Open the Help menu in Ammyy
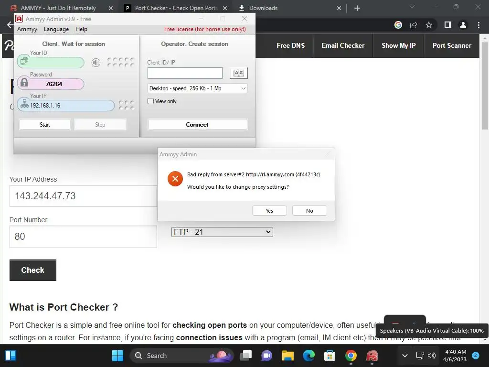Image resolution: width=489 pixels, height=367 pixels. tap(81, 29)
